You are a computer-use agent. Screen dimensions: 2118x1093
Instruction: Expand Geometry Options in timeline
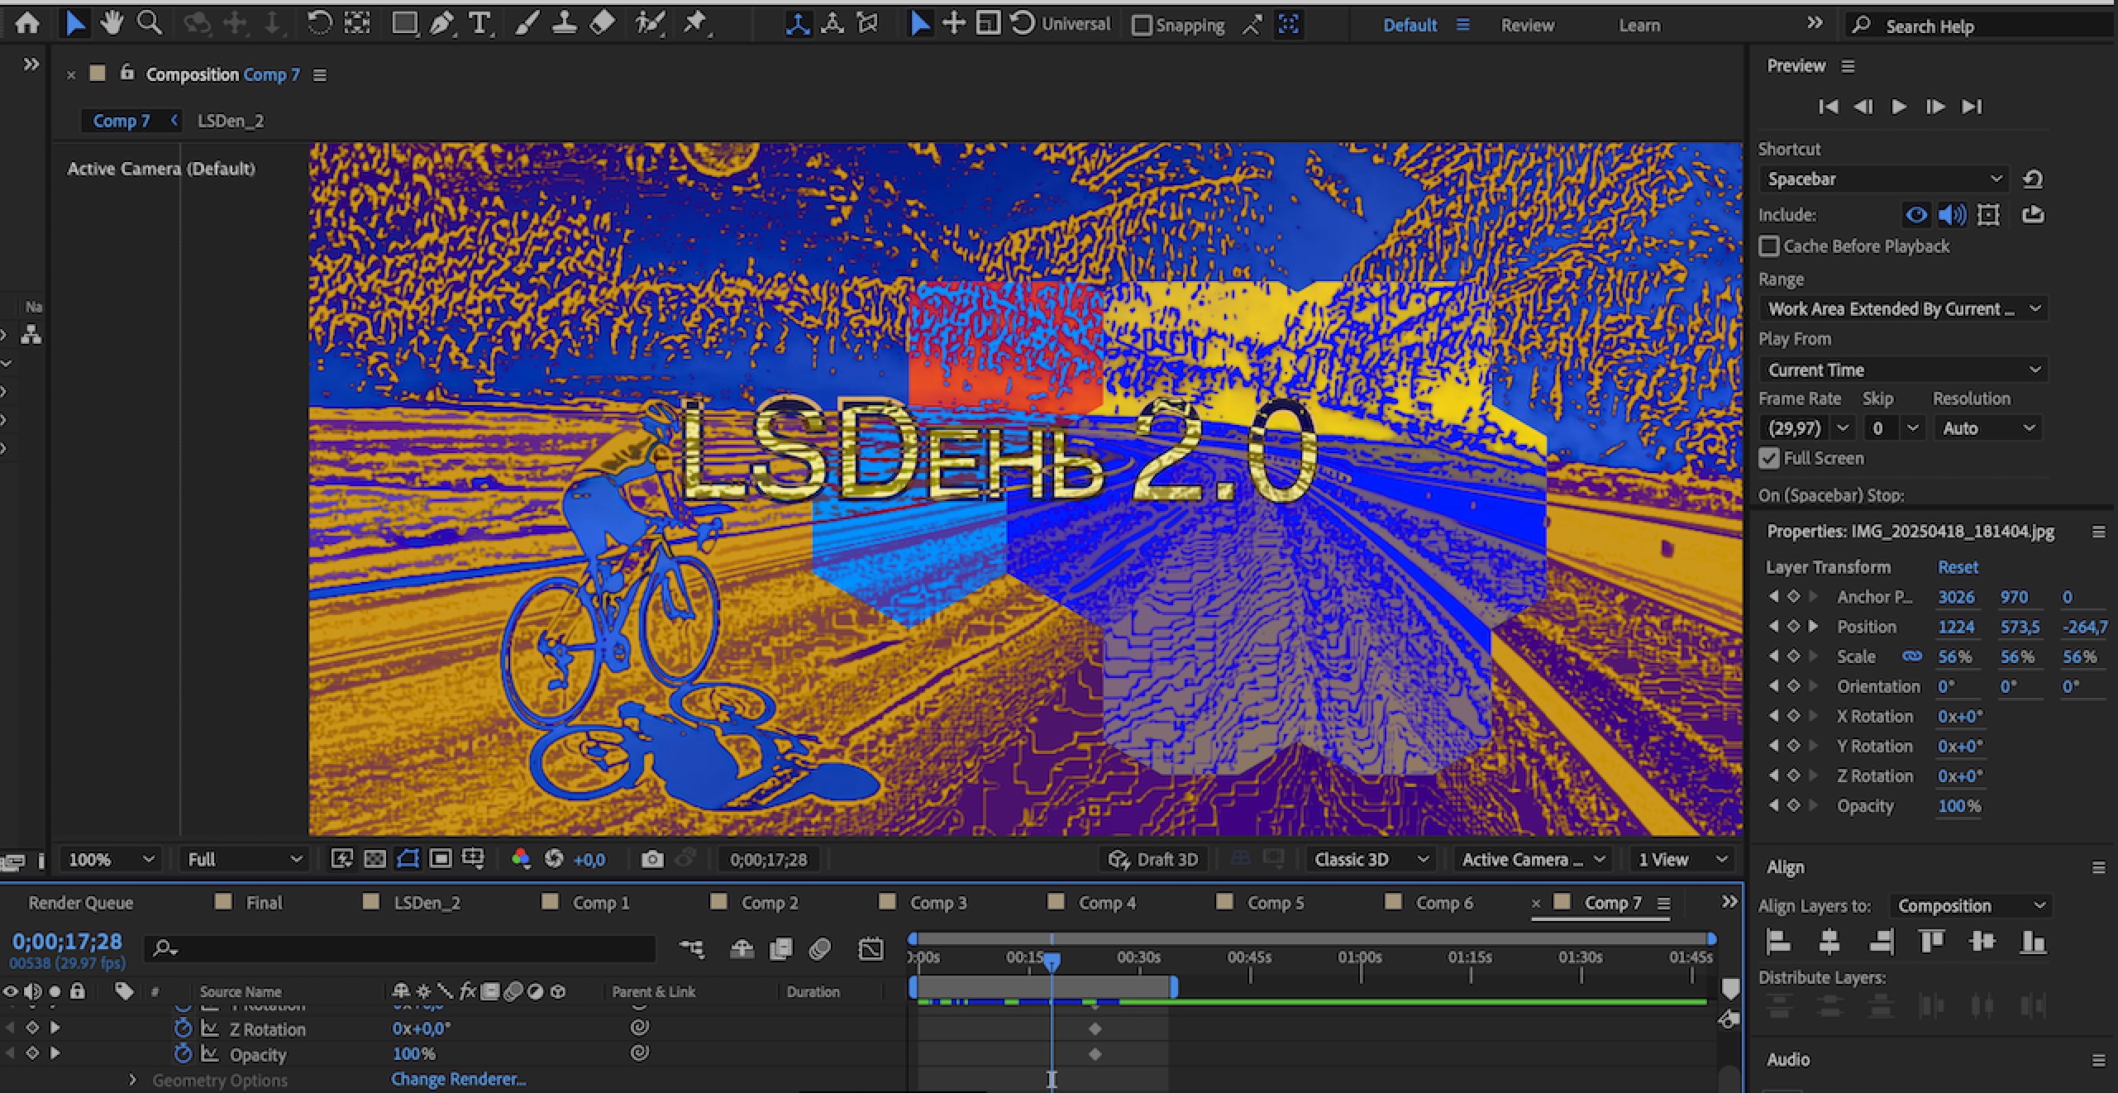(x=132, y=1080)
